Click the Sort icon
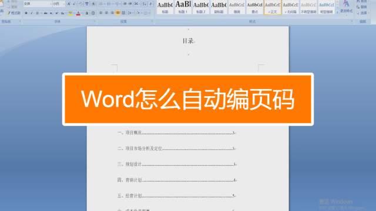This screenshot has height=211, width=376. [145, 4]
